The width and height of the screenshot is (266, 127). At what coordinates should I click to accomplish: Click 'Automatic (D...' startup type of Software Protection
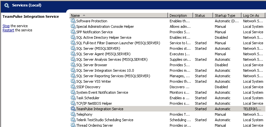point(226,21)
